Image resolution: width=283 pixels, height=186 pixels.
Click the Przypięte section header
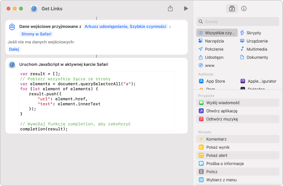coord(206,96)
